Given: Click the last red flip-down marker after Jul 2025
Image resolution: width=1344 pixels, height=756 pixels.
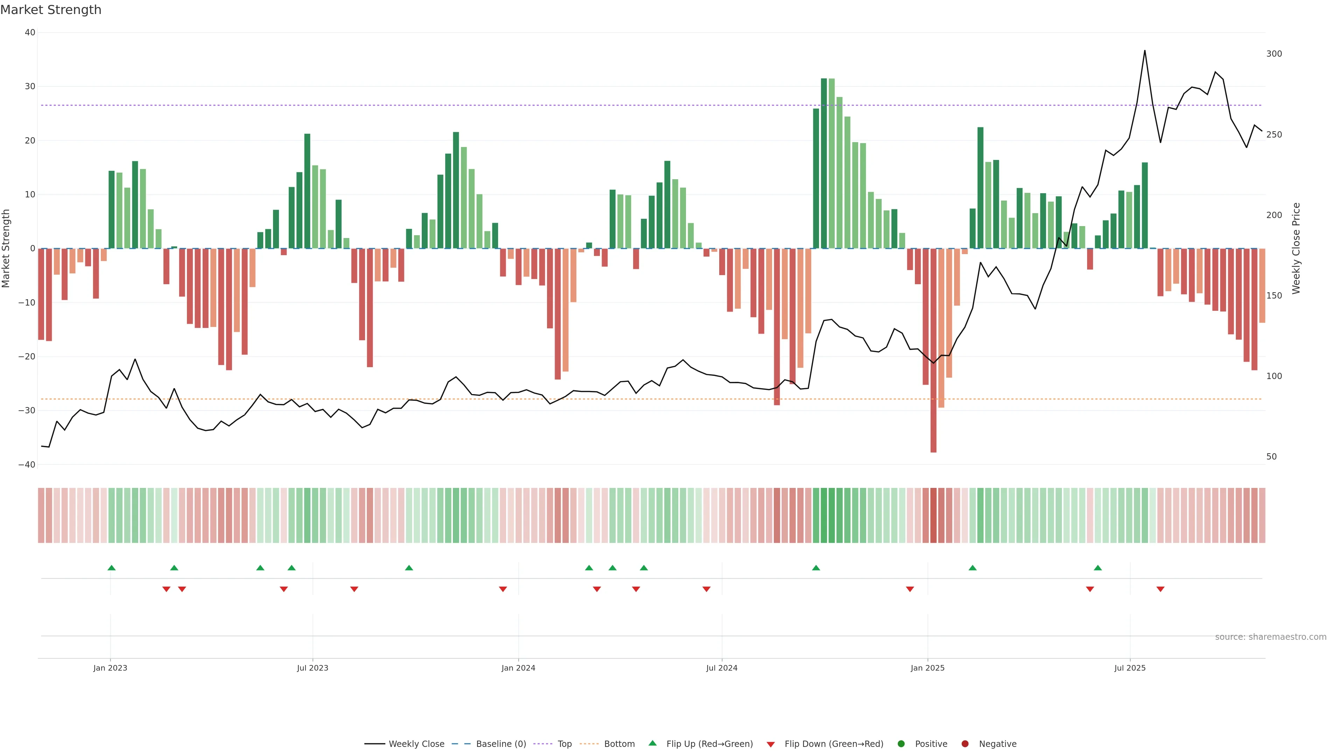Looking at the screenshot, I should [x=1160, y=589].
